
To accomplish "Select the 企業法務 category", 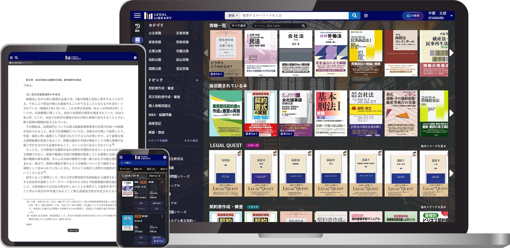I will coord(155,51).
